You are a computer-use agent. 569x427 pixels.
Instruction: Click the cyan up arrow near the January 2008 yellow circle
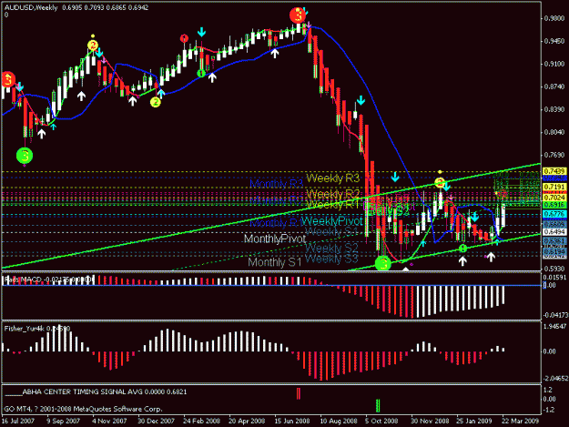(161, 93)
